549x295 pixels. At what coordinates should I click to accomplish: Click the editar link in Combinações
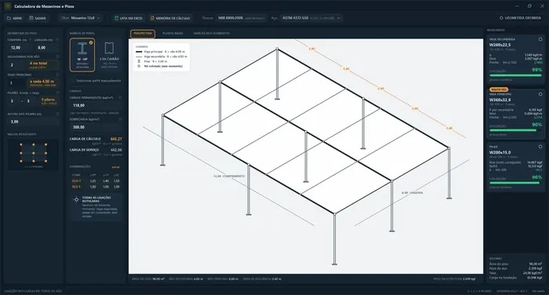(x=115, y=167)
